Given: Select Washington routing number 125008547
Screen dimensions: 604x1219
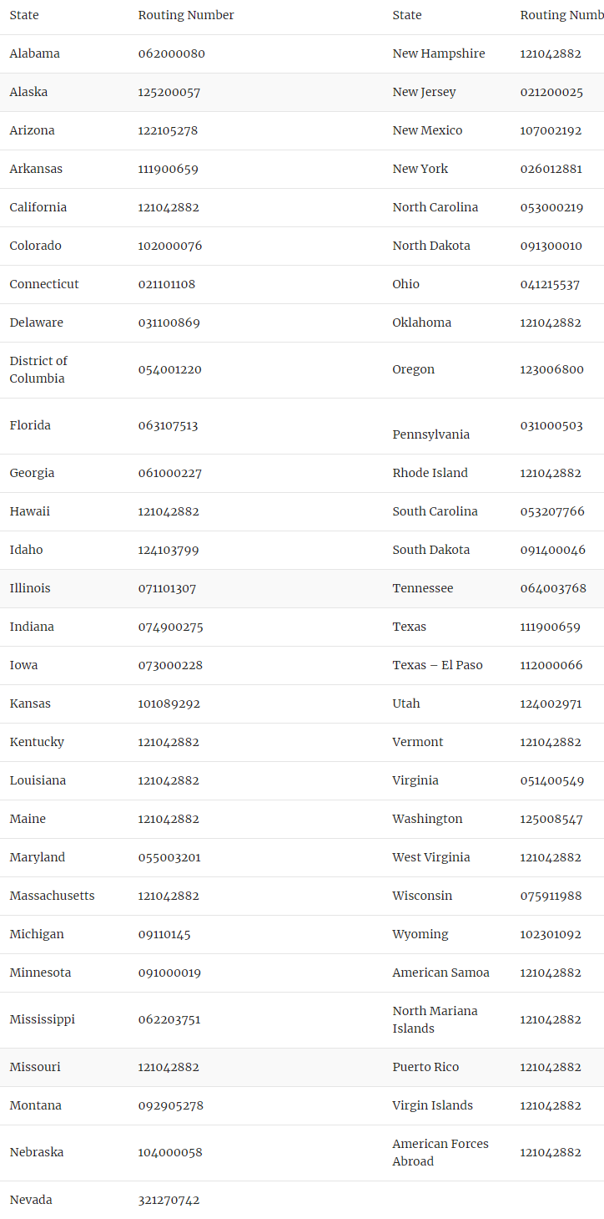Looking at the screenshot, I should (551, 819).
